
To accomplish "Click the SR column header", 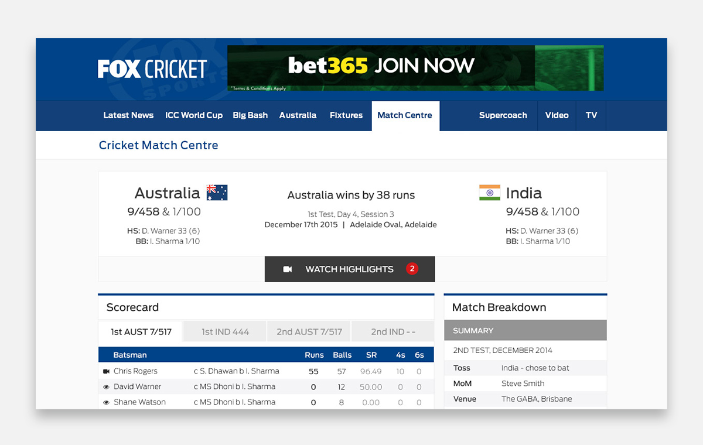I will click(371, 355).
